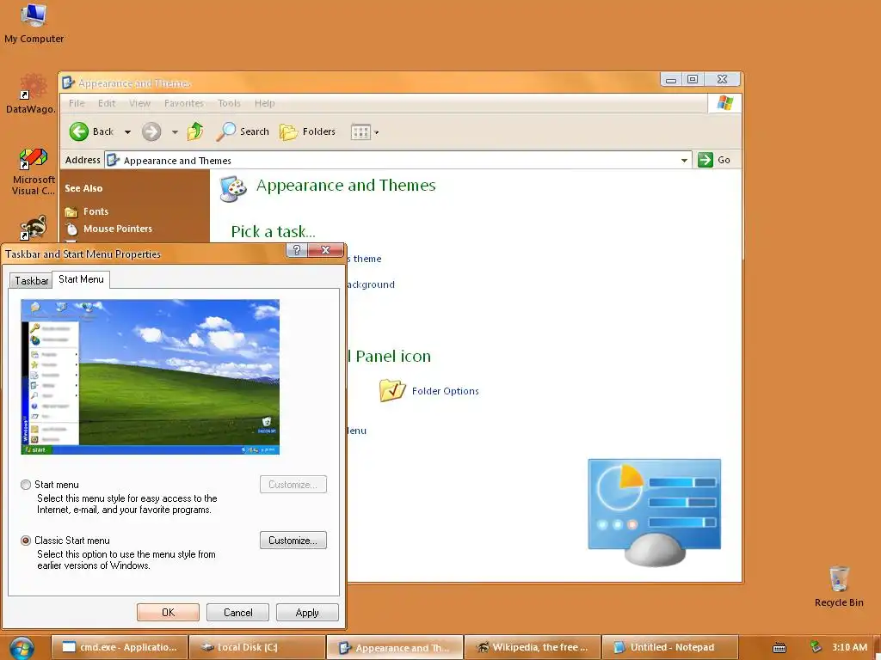Click Customize for Classic Start menu
This screenshot has width=881, height=660.
293,541
